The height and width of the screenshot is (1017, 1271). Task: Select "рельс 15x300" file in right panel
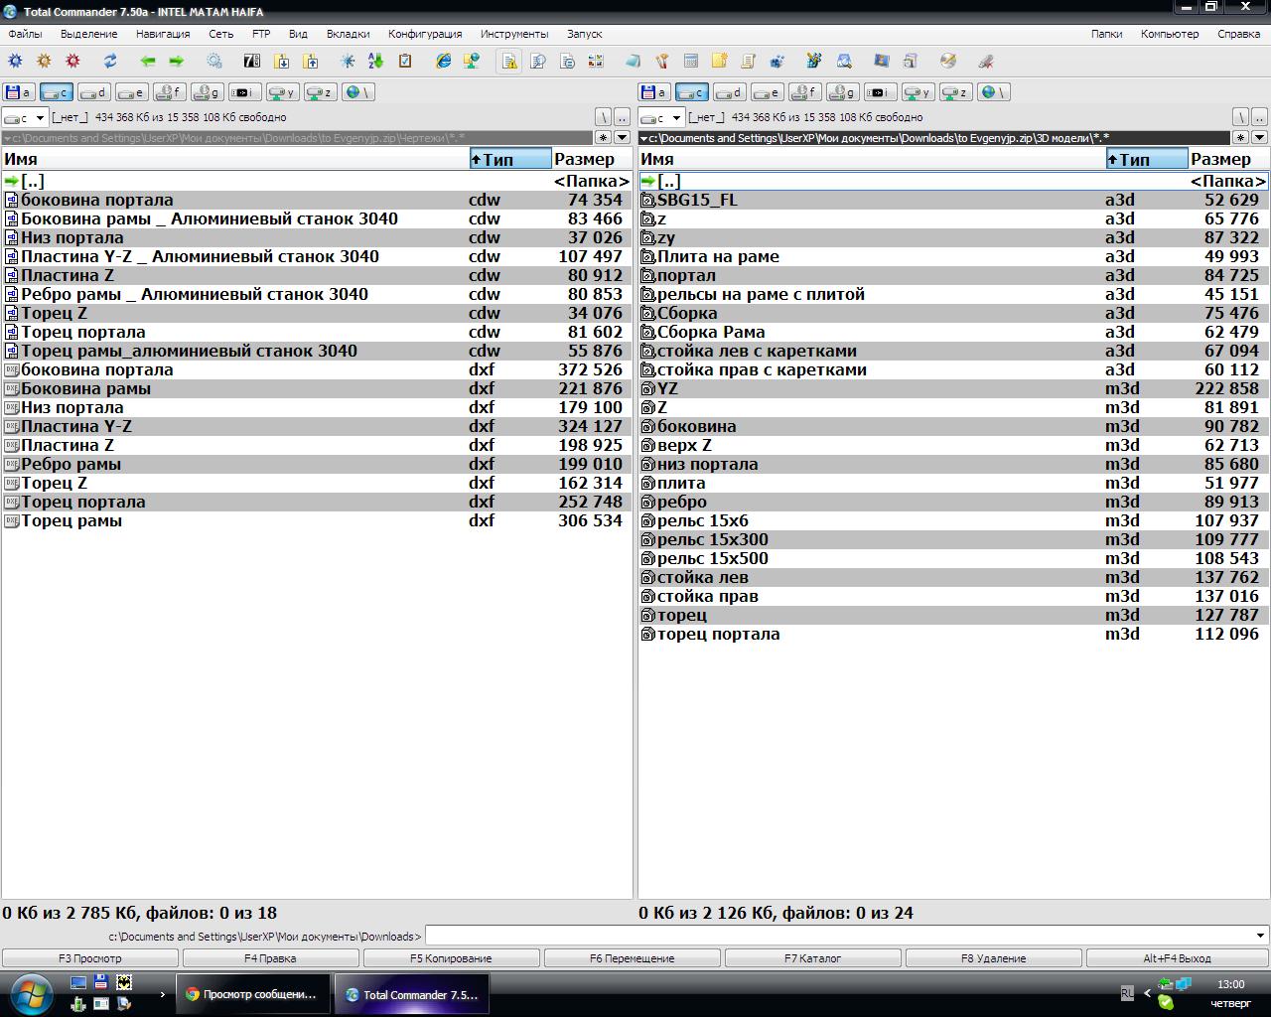[x=953, y=539]
